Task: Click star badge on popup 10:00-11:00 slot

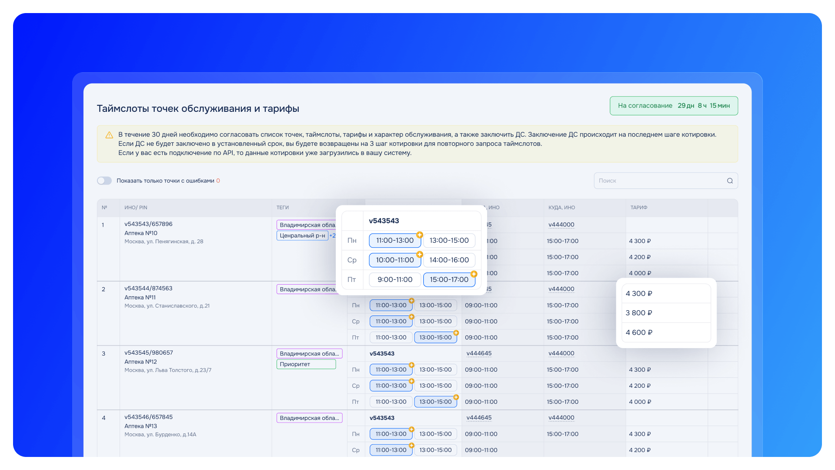Action: tap(420, 255)
